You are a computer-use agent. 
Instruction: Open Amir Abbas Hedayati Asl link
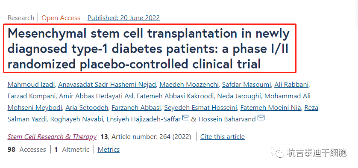point(96,96)
